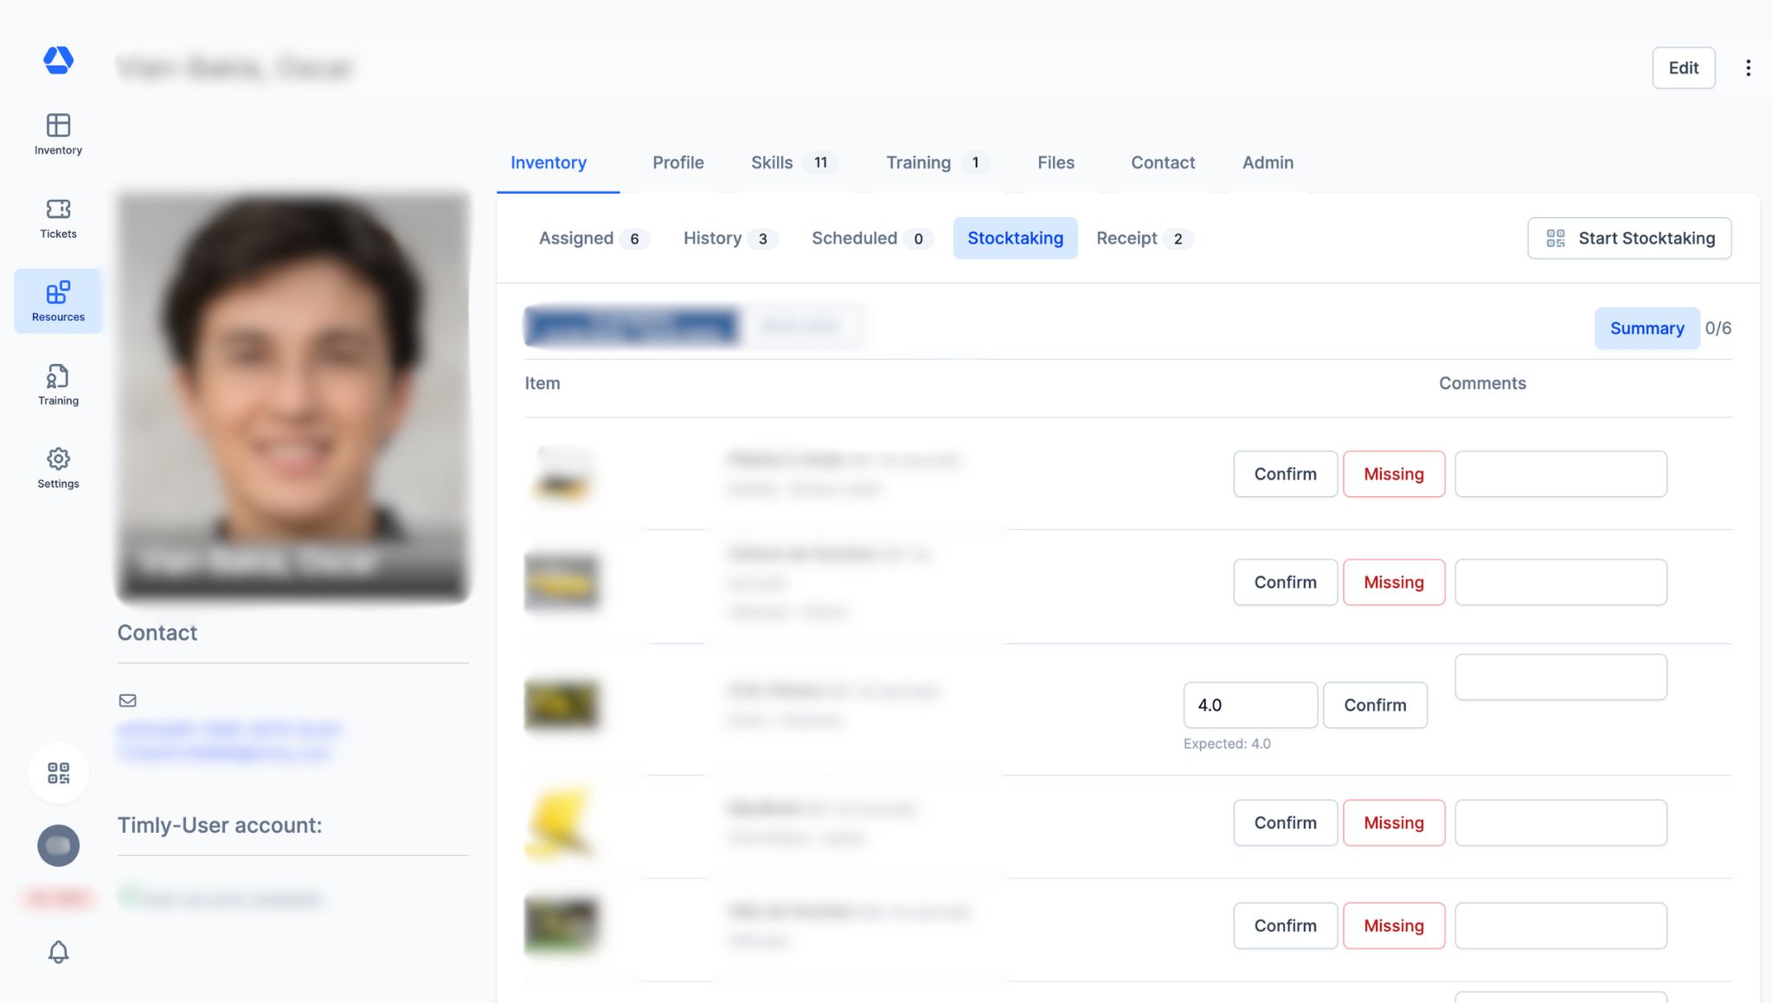Select the Receipt sub-tab

pyautogui.click(x=1144, y=238)
